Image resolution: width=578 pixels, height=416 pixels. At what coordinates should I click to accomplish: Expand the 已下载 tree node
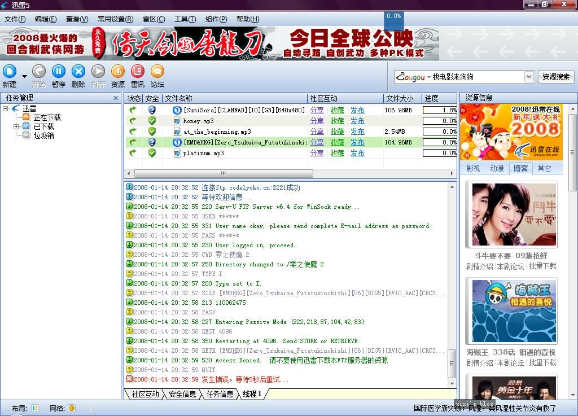point(16,126)
